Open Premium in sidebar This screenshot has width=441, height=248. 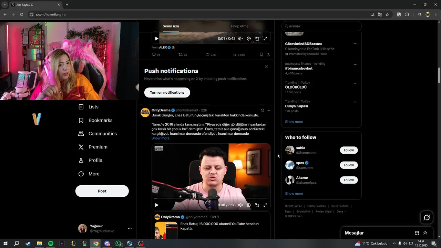coord(93,147)
